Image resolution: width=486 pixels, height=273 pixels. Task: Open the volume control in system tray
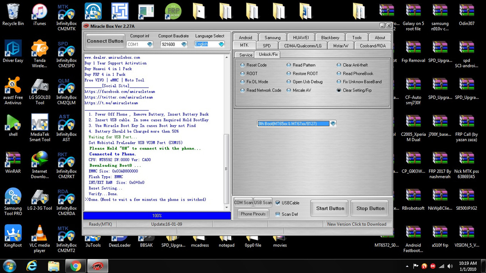450,266
